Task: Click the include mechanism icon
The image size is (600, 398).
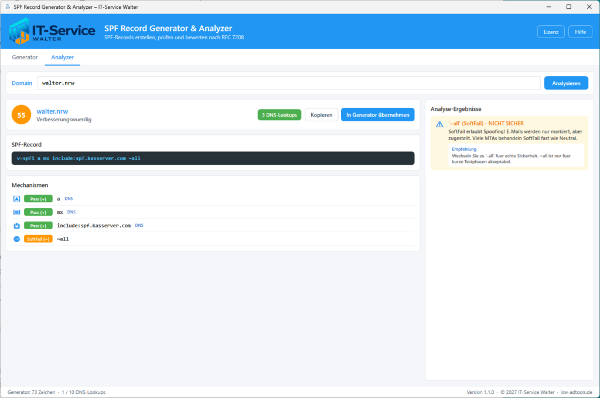Action: [x=16, y=226]
